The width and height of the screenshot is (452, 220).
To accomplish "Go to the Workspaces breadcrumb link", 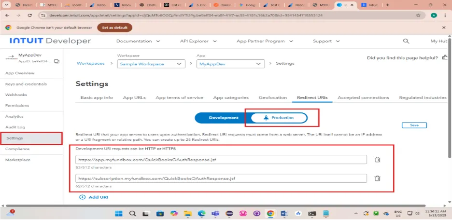I will click(x=90, y=63).
